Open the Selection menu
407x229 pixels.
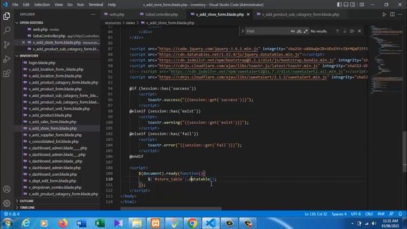tap(42, 4)
